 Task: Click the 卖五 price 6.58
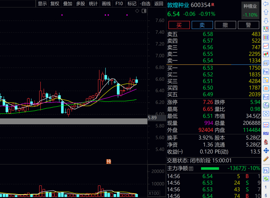(x=208, y=34)
